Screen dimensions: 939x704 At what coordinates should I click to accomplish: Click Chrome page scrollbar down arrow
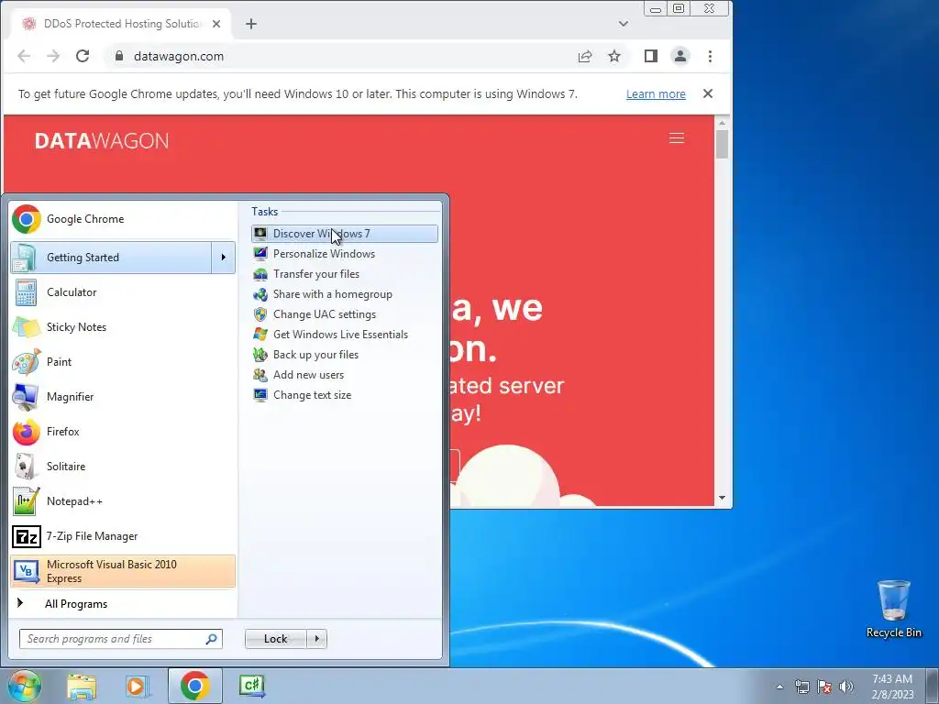pos(723,498)
